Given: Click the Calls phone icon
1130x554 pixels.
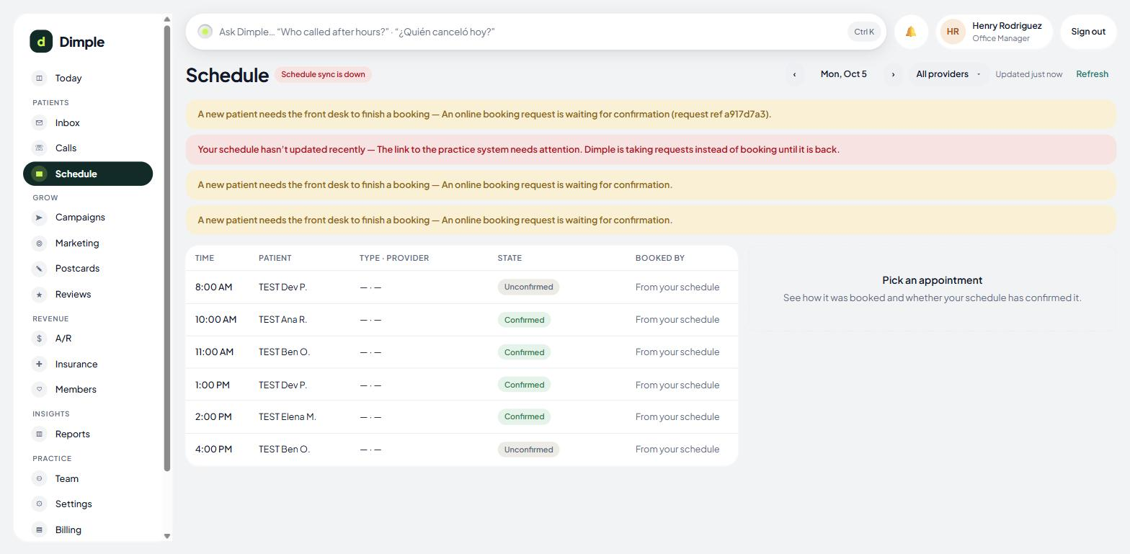Looking at the screenshot, I should tap(40, 148).
